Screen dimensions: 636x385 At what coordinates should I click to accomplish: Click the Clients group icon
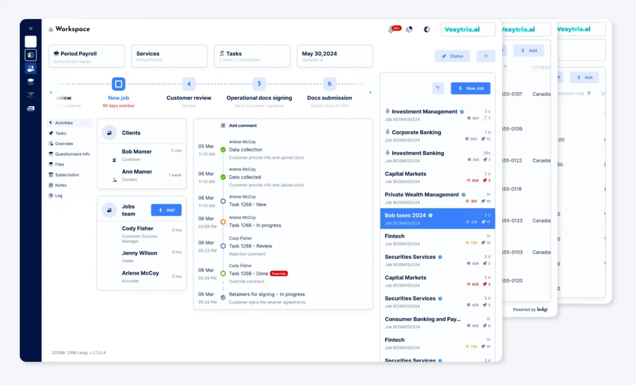pyautogui.click(x=109, y=133)
